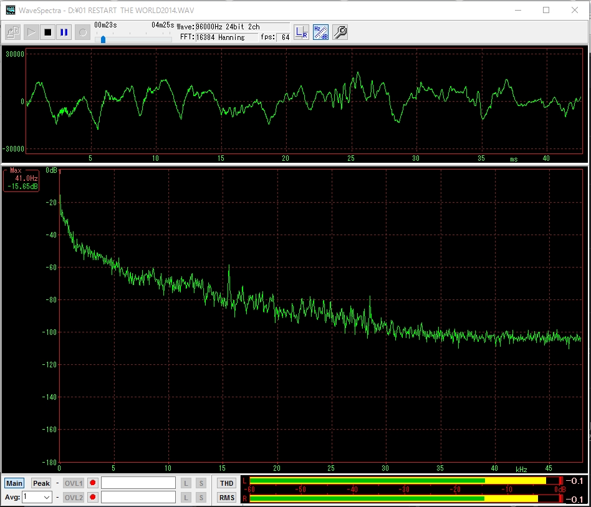
Task: Open file with the music file icon
Action: (x=13, y=32)
